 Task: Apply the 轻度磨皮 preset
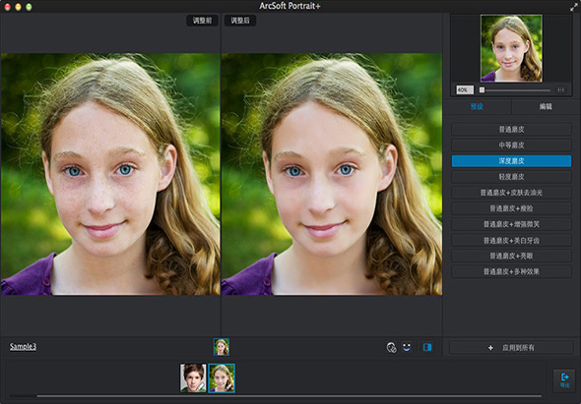coord(511,177)
